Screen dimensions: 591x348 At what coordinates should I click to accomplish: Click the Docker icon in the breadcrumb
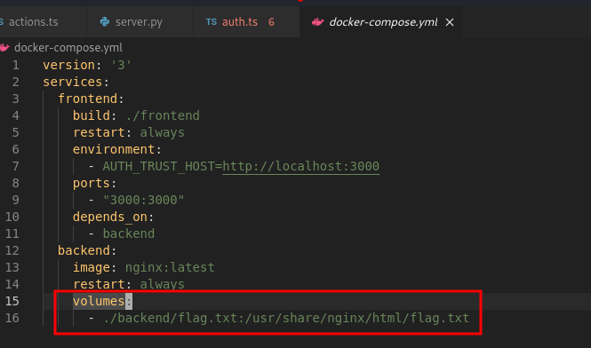[4, 48]
